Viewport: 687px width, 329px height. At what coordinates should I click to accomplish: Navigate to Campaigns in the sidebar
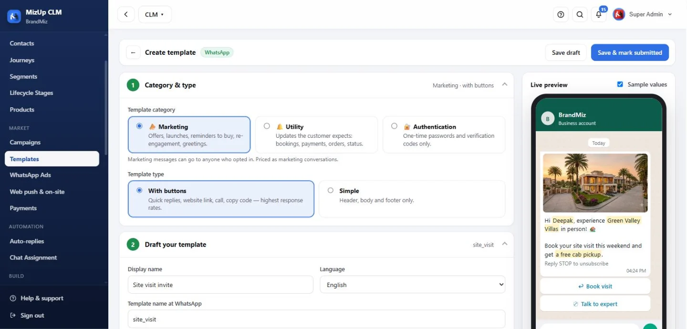[x=25, y=142]
